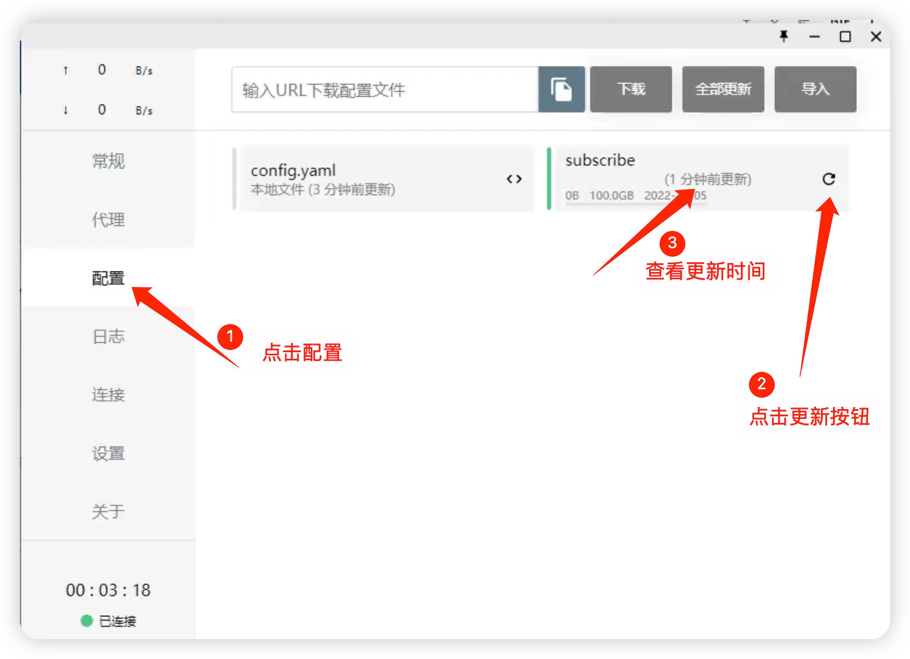The height and width of the screenshot is (659, 910).
Task: Focus the URL download config input field
Action: (x=384, y=90)
